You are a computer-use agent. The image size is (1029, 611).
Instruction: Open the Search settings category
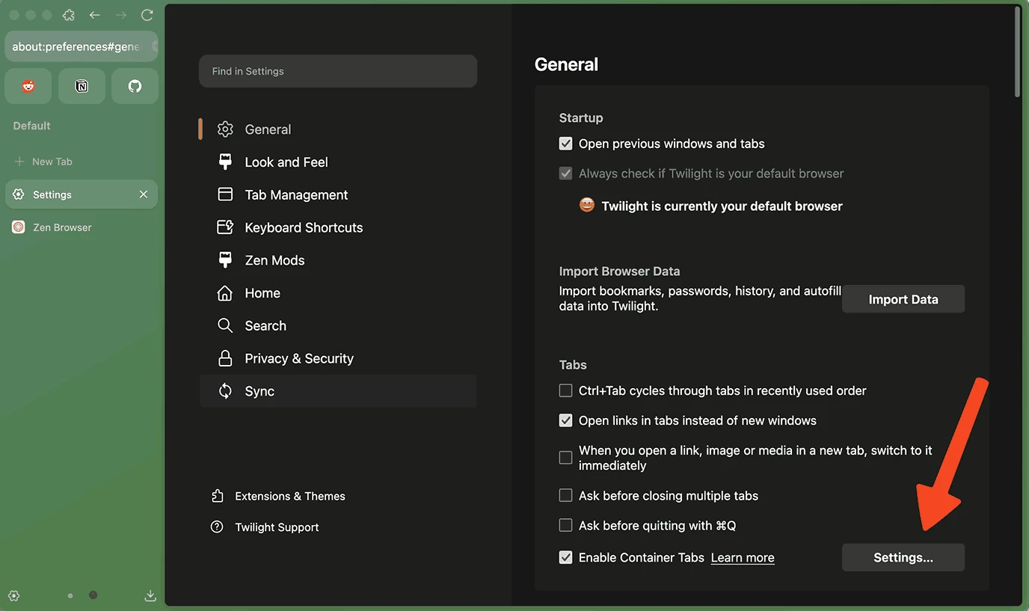click(x=338, y=325)
